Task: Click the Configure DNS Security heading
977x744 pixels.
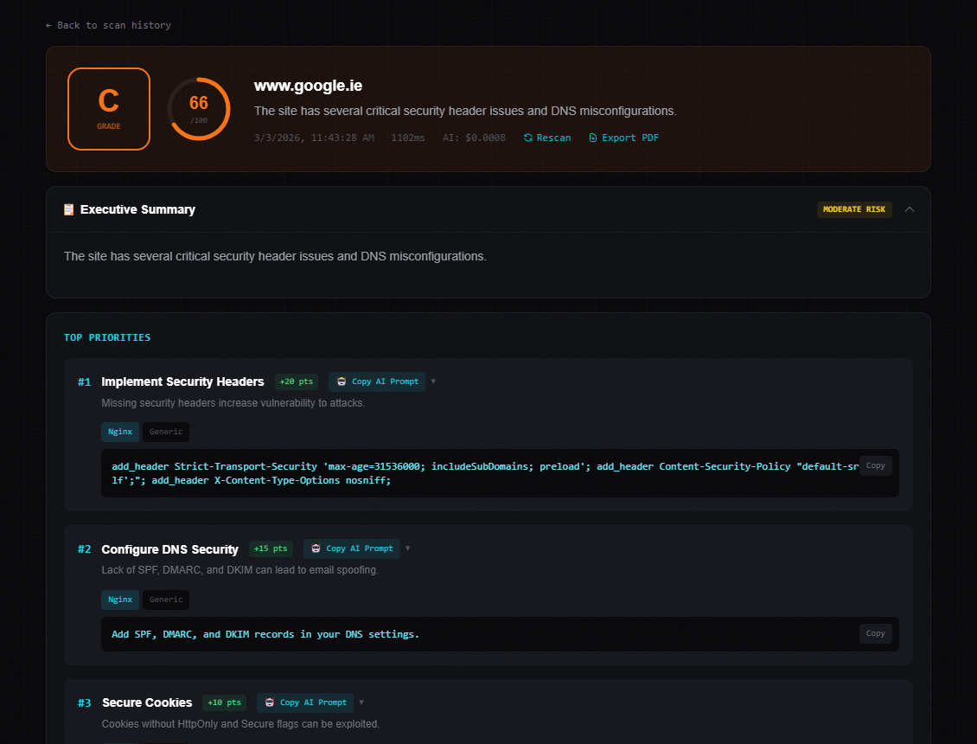Action: pyautogui.click(x=170, y=549)
